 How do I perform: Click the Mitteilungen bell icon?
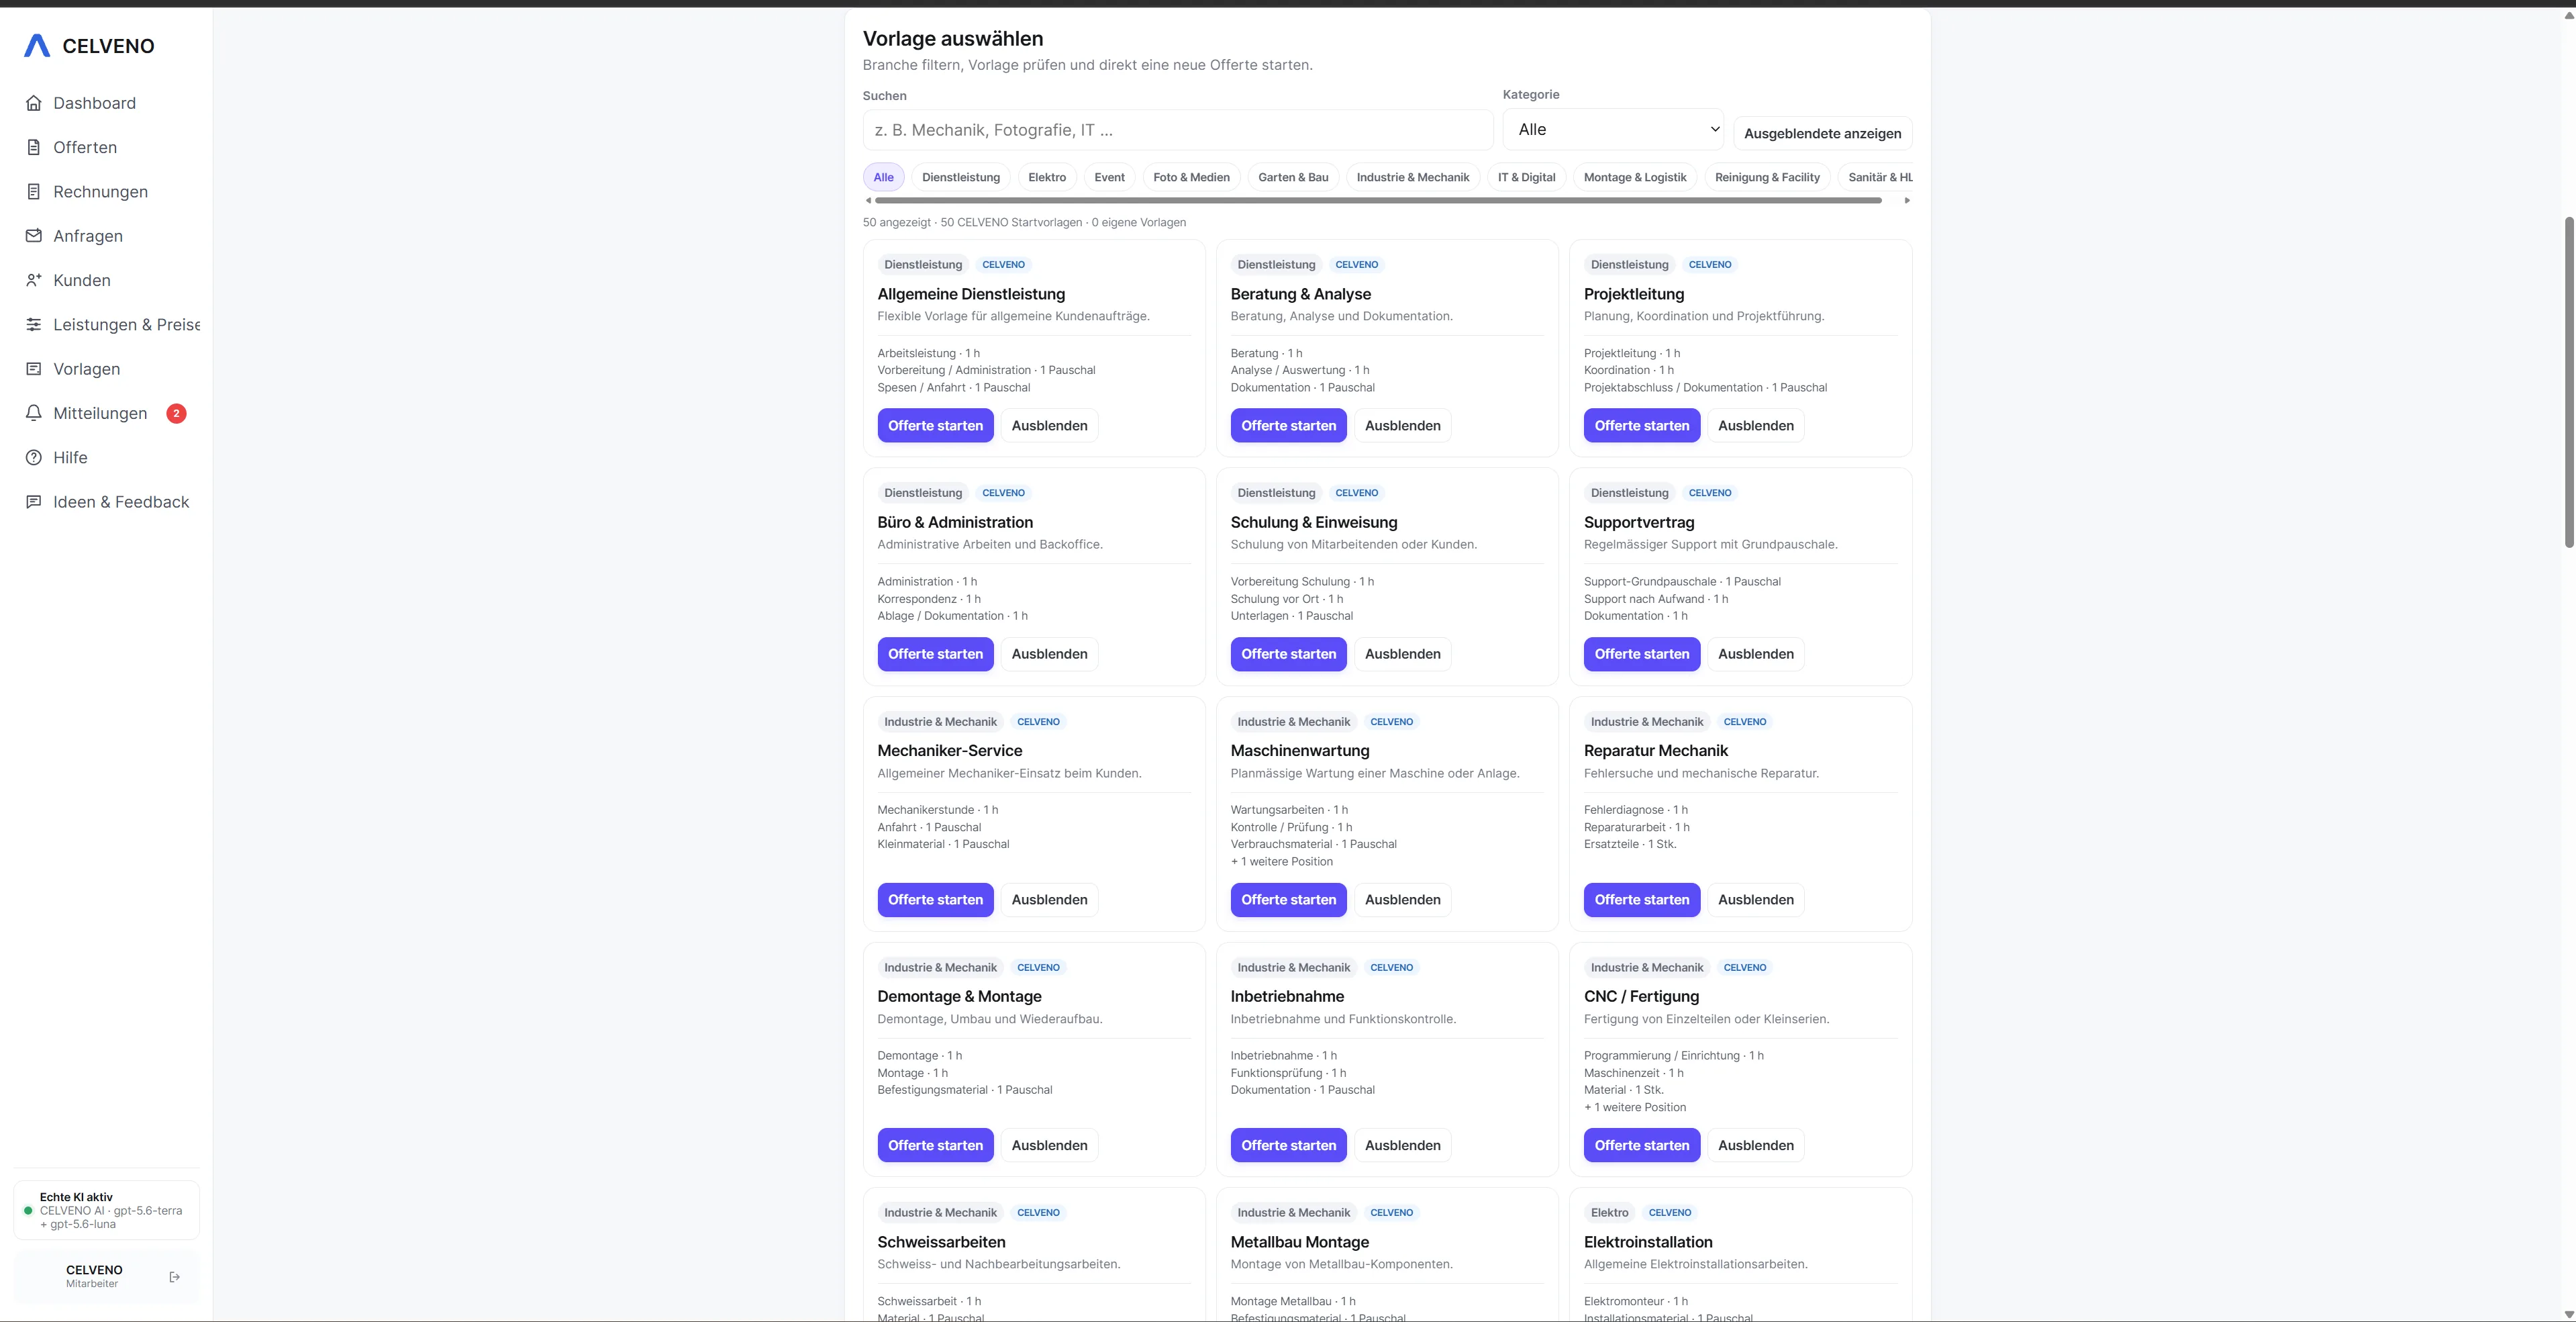click(34, 413)
